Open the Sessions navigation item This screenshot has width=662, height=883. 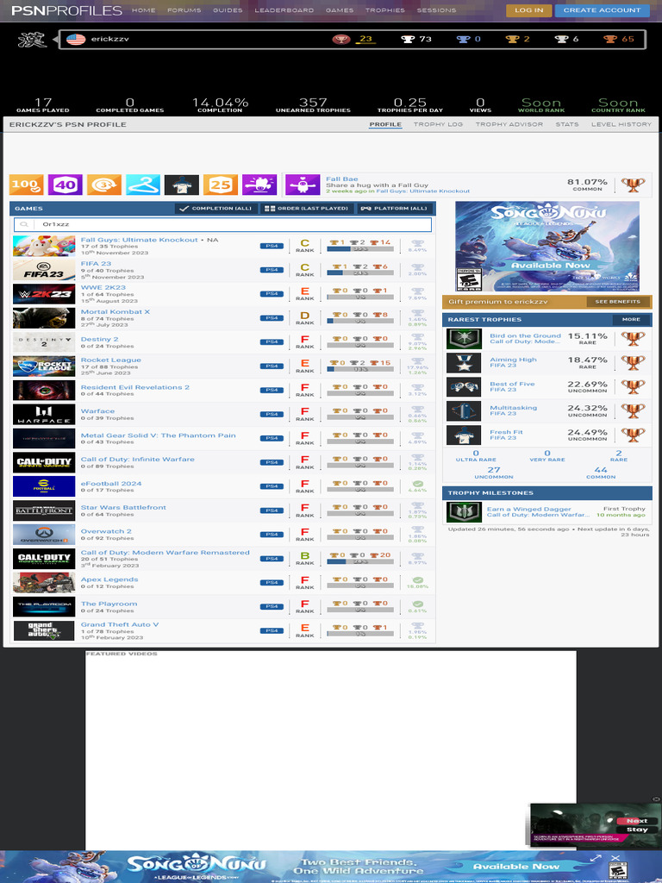click(436, 10)
